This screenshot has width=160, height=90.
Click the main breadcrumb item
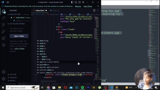click(81, 14)
